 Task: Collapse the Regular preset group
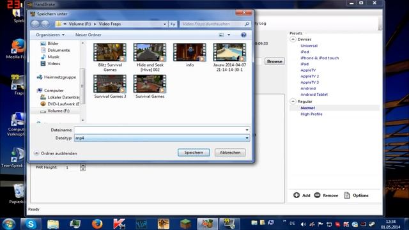[293, 102]
